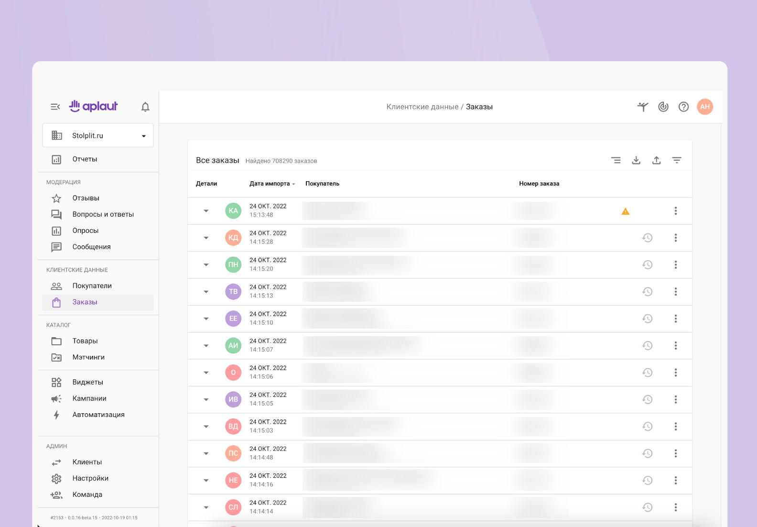The image size is (757, 527).
Task: Open the AH user profile avatar
Action: click(704, 107)
